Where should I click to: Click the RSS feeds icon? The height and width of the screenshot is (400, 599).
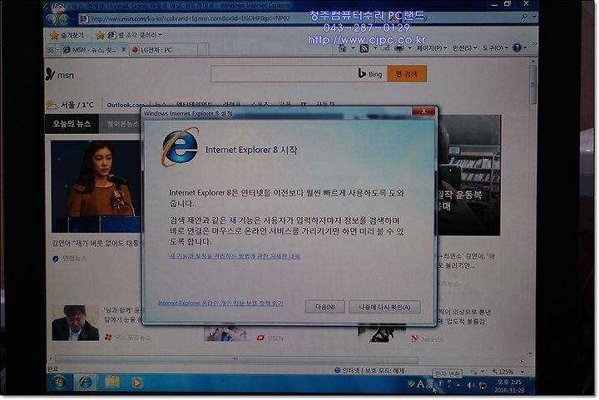[364, 48]
